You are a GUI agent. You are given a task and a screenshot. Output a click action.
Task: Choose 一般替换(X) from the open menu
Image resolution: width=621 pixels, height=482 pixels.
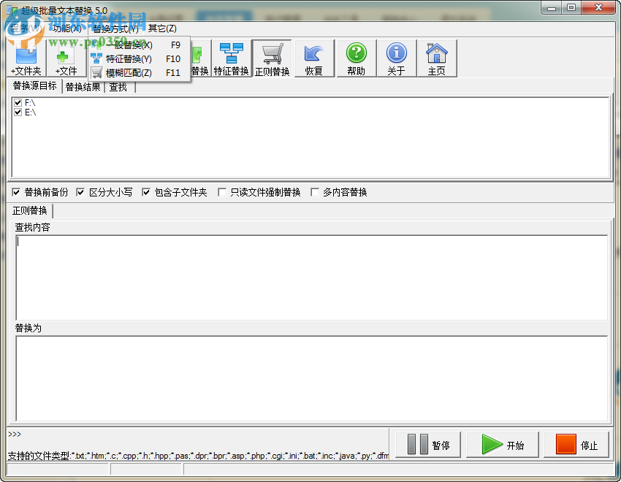[130, 44]
